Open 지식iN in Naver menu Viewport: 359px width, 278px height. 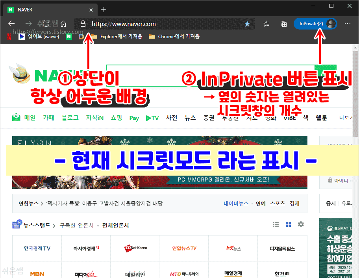coord(95,118)
